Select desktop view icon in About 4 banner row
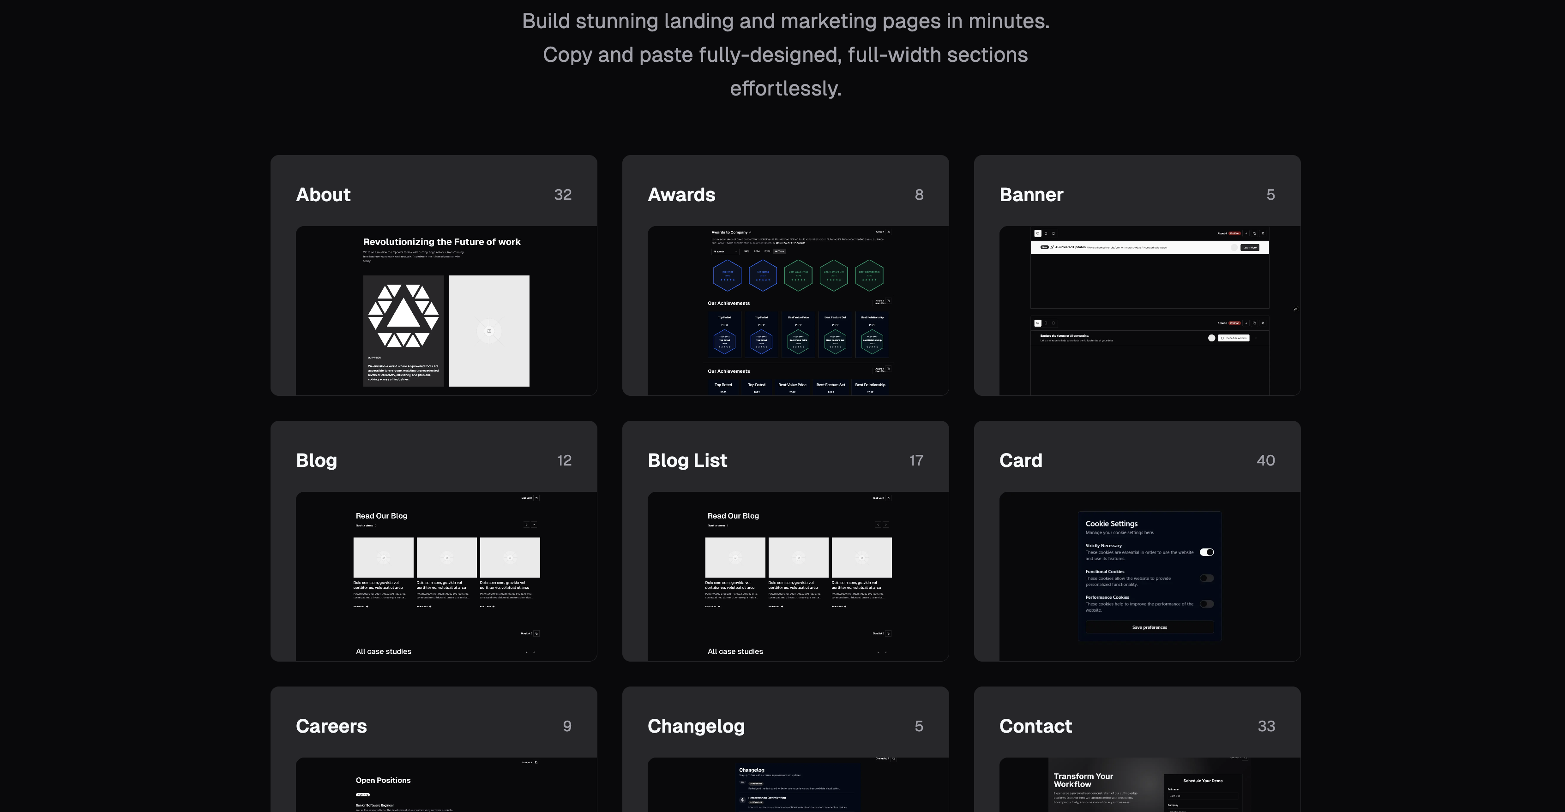 click(x=1038, y=233)
